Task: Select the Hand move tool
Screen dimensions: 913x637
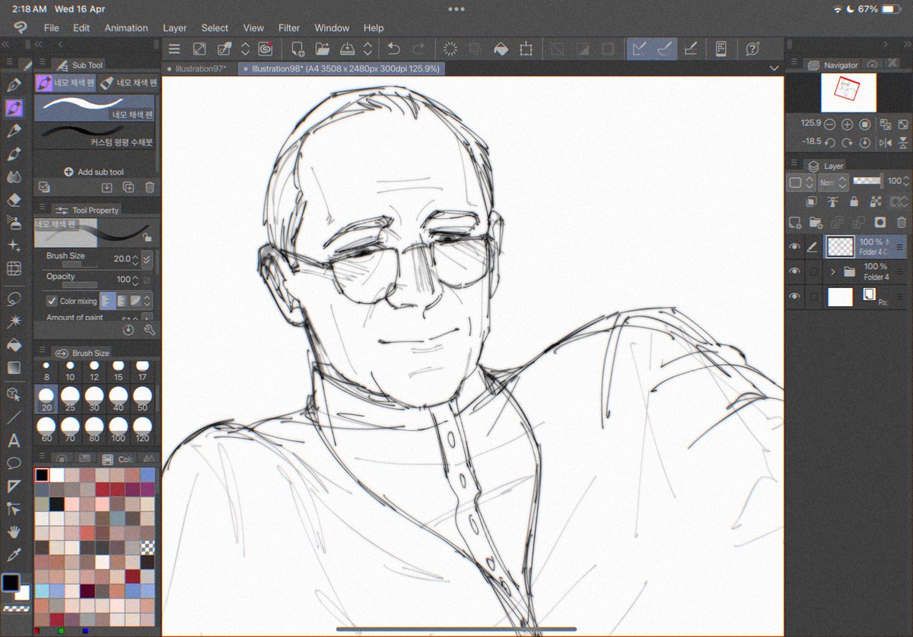Action: tap(14, 531)
